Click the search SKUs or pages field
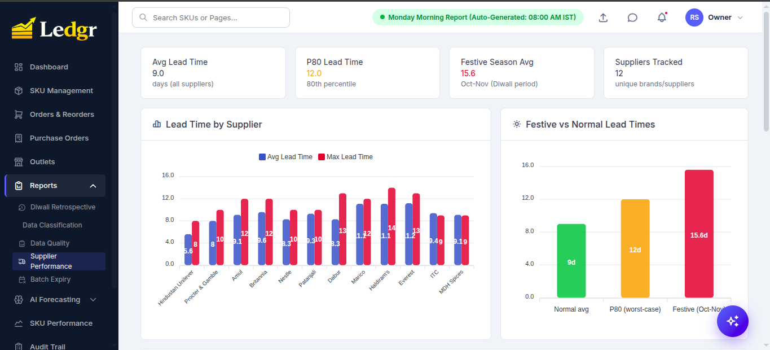770x350 pixels. [211, 17]
